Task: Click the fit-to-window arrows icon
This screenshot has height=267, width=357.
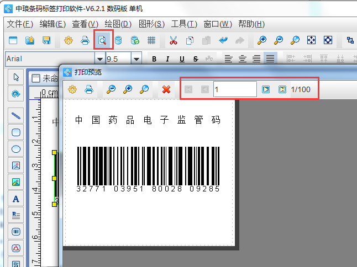Action: coord(311,40)
